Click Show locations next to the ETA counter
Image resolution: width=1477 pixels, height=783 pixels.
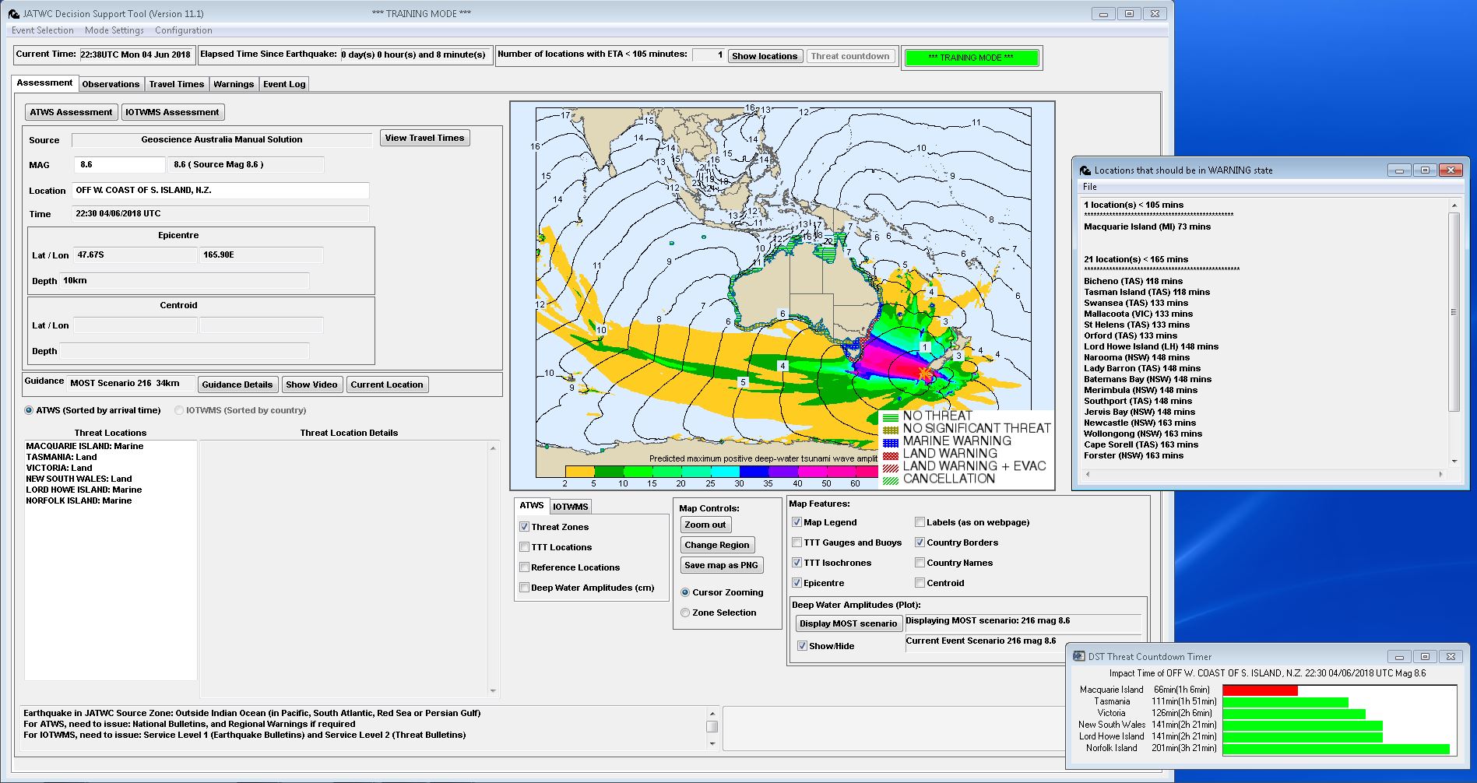click(765, 55)
